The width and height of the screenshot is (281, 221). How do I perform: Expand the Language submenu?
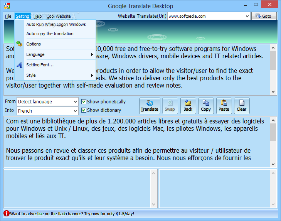[x=60, y=54]
